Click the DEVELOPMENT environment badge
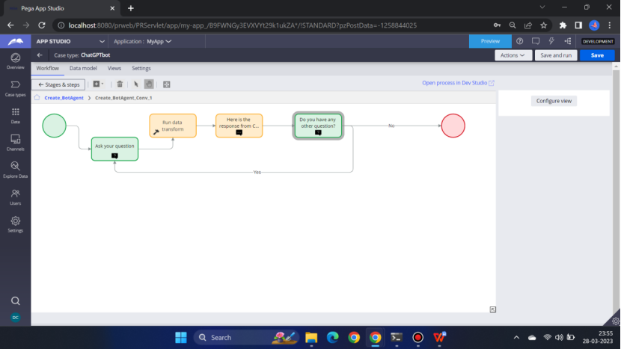Viewport: 621px width, 349px height. point(598,41)
